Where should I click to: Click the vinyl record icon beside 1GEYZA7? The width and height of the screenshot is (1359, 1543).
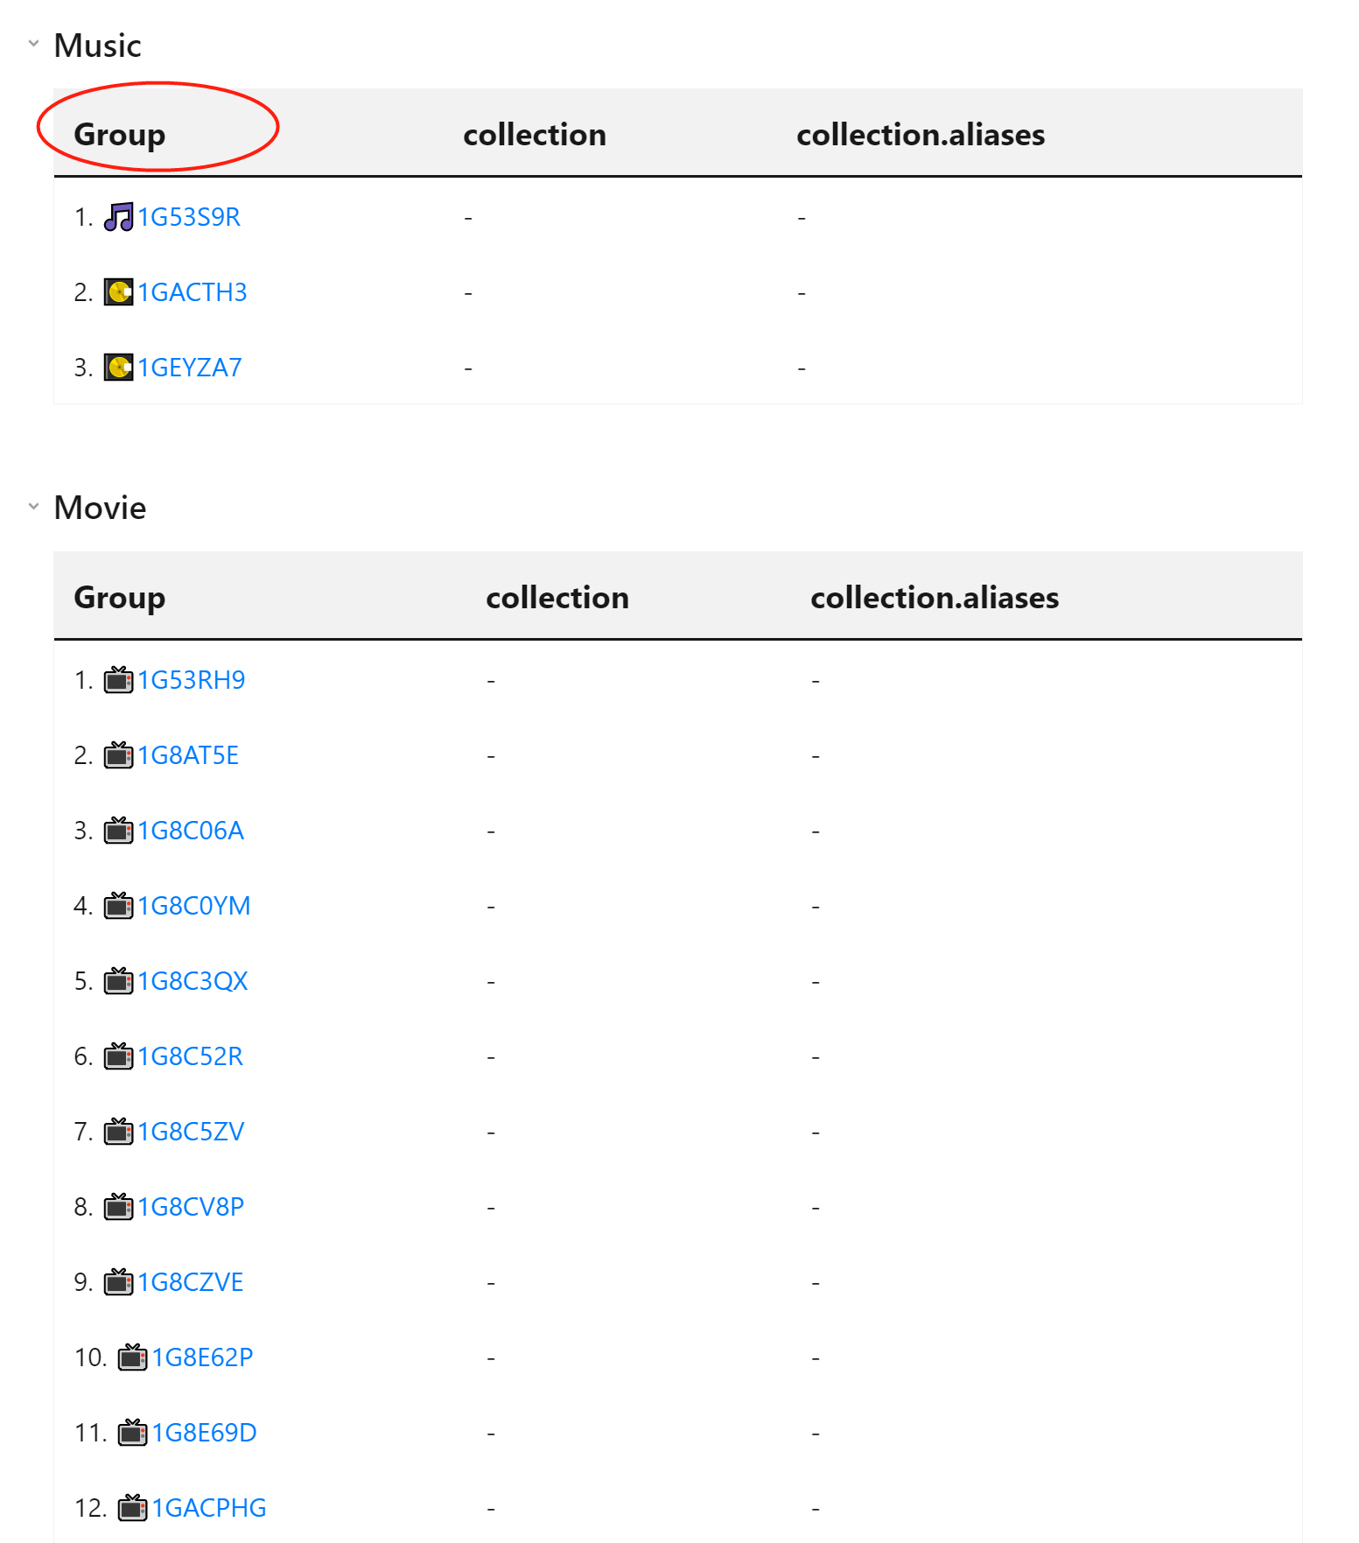coord(120,368)
